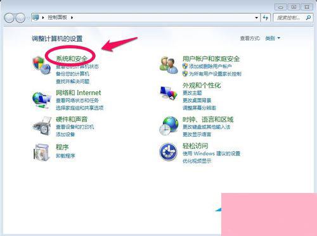
Task: Click the 外观和个性化 monitor icon
Action: click(x=168, y=93)
